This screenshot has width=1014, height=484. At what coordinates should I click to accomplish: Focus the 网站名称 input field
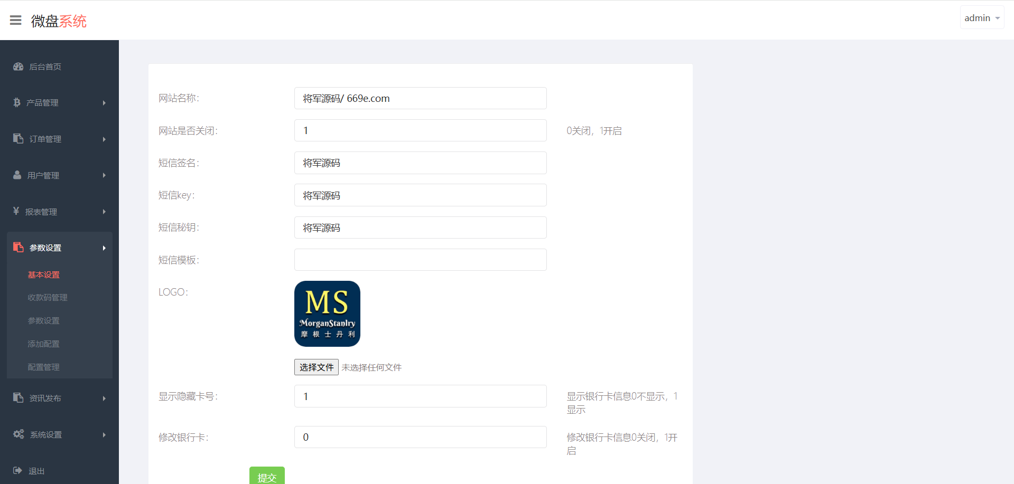click(x=420, y=98)
